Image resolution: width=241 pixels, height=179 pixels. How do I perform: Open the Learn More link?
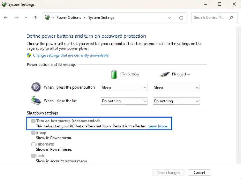158,126
